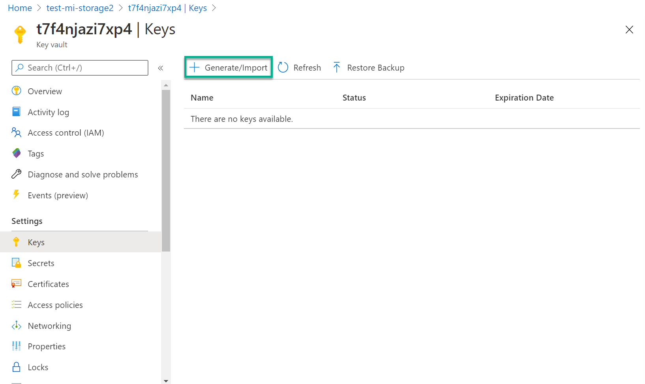Open Diagnose and solve problems wrench icon
Image resolution: width=645 pixels, height=384 pixels.
click(16, 174)
